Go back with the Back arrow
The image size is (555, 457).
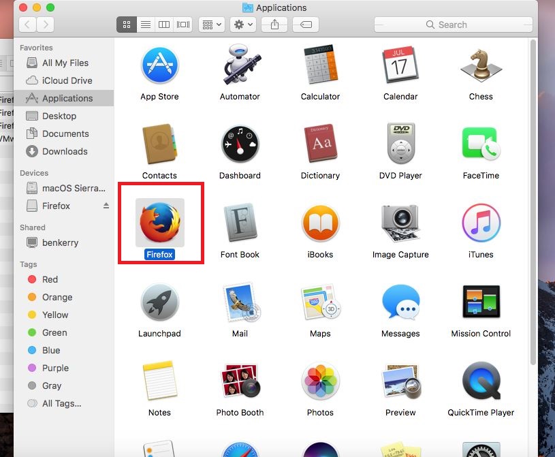click(28, 25)
